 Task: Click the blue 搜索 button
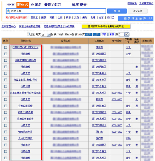pos(117,11)
